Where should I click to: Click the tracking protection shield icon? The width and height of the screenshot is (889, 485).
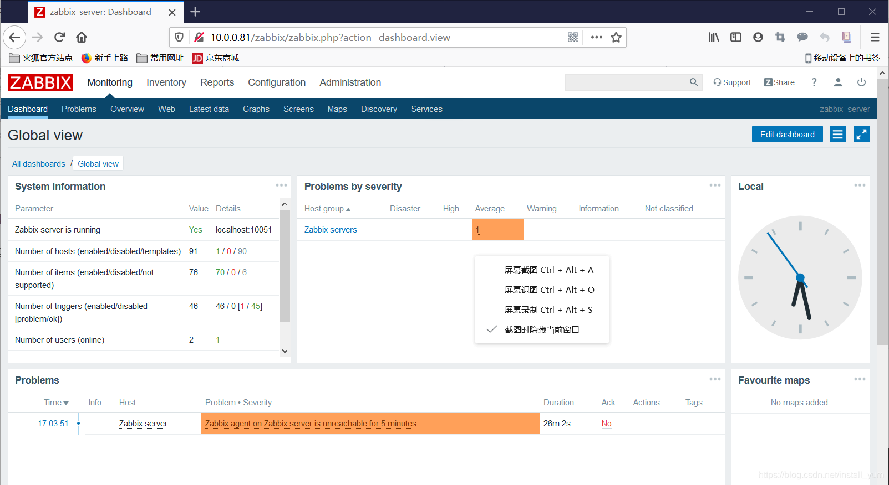(179, 37)
